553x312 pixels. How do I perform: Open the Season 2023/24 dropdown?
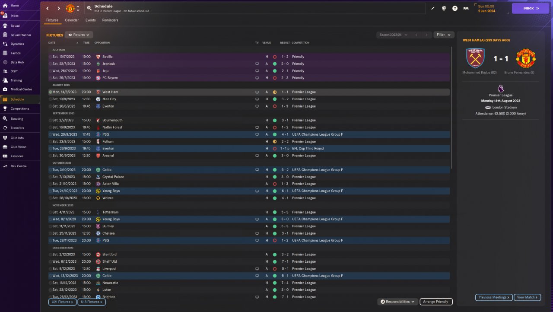pyautogui.click(x=393, y=35)
